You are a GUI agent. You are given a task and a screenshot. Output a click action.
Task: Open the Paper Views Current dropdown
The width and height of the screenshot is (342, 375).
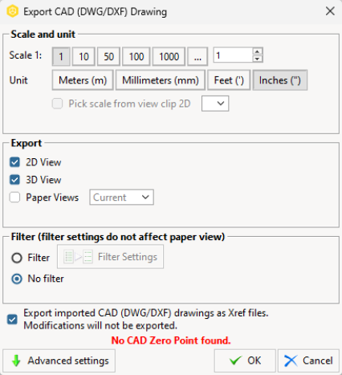(x=121, y=198)
